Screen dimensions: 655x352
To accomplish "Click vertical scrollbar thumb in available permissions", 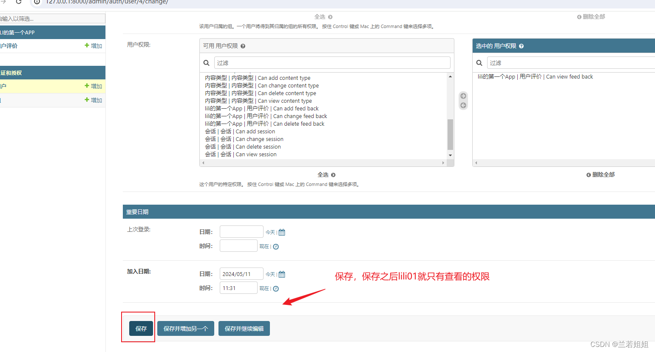I will pyautogui.click(x=450, y=135).
